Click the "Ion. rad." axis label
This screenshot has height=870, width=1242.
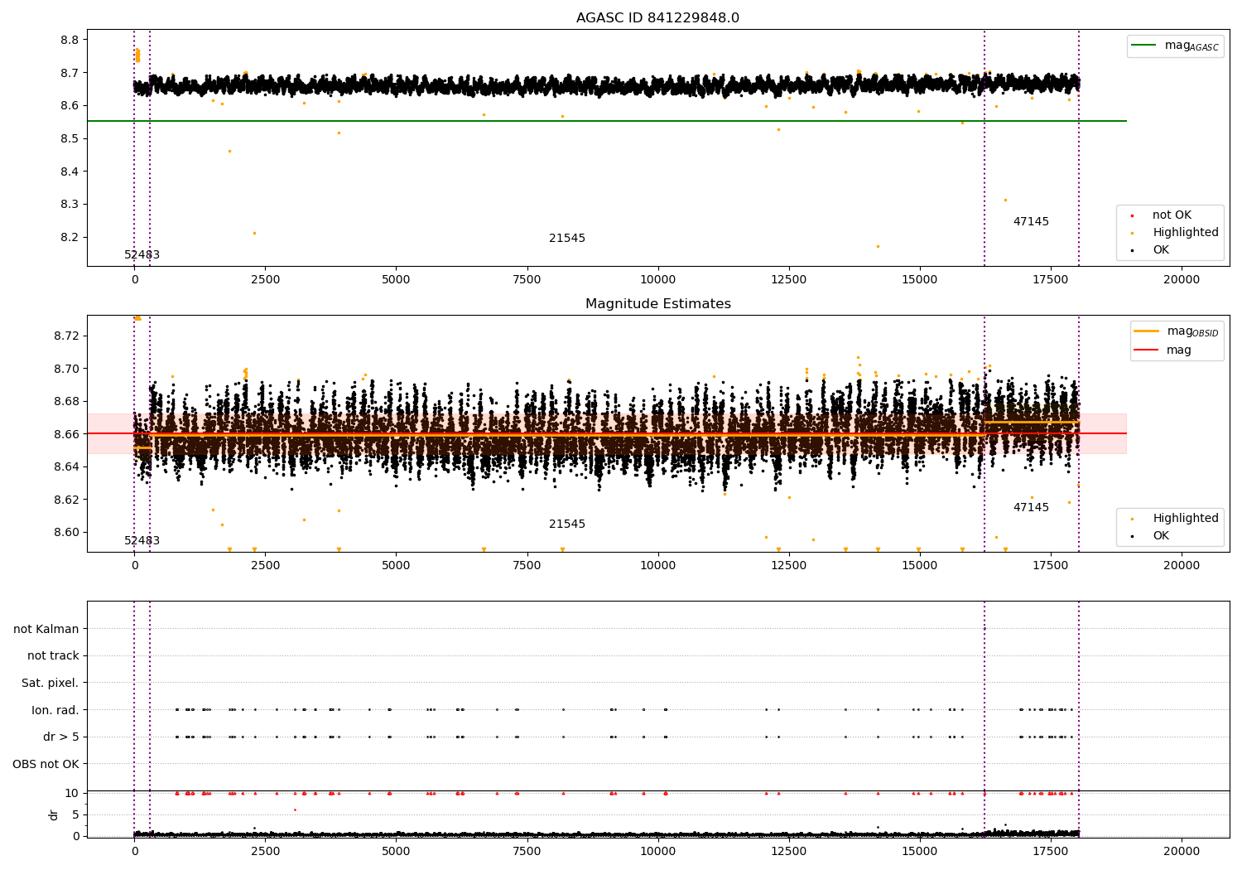pos(55,710)
